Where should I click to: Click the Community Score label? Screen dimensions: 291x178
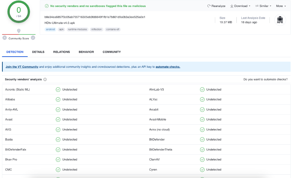[19, 38]
